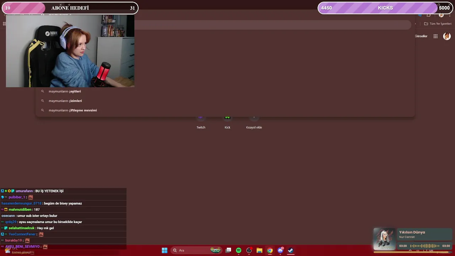Image resolution: width=455 pixels, height=256 pixels.
Task: Open the Görseller link
Action: pyautogui.click(x=421, y=36)
